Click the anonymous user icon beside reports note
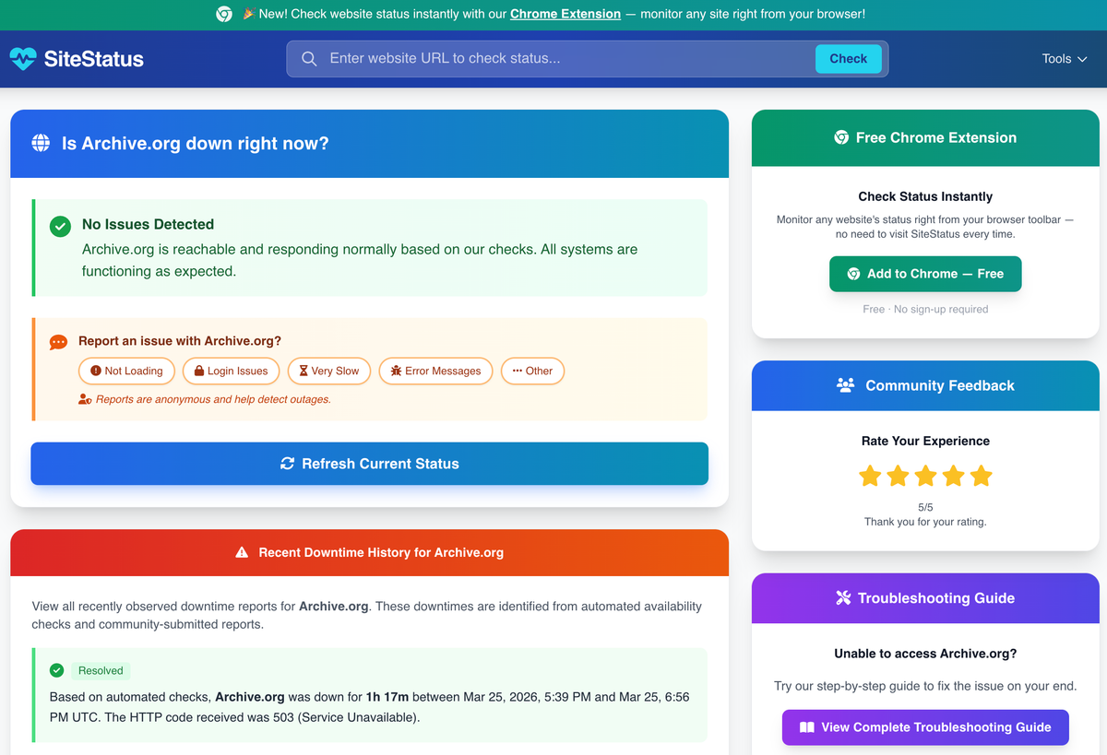Screen dimensions: 1107x755 click(85, 399)
